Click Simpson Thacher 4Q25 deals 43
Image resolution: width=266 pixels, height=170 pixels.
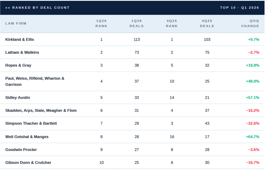(207, 123)
